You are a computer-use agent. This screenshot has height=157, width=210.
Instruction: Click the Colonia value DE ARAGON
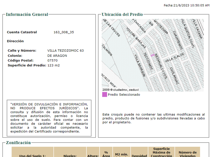(x=57, y=56)
